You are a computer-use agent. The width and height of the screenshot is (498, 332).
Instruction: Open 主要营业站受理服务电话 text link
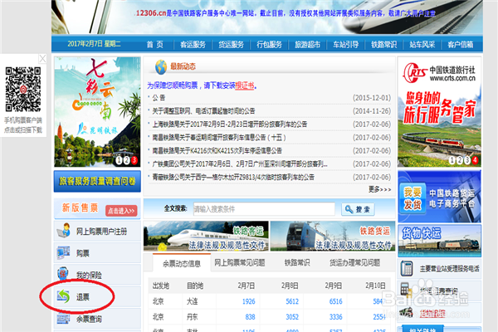[x=449, y=269]
